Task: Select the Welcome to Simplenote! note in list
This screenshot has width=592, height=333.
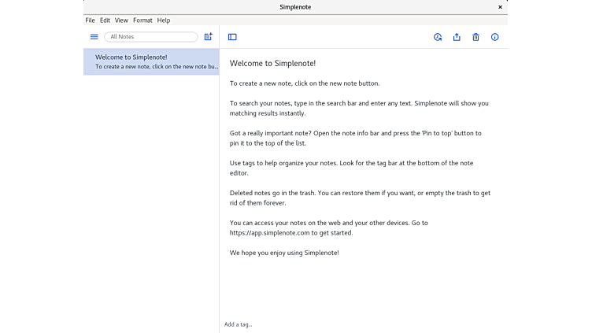Action: [151, 61]
